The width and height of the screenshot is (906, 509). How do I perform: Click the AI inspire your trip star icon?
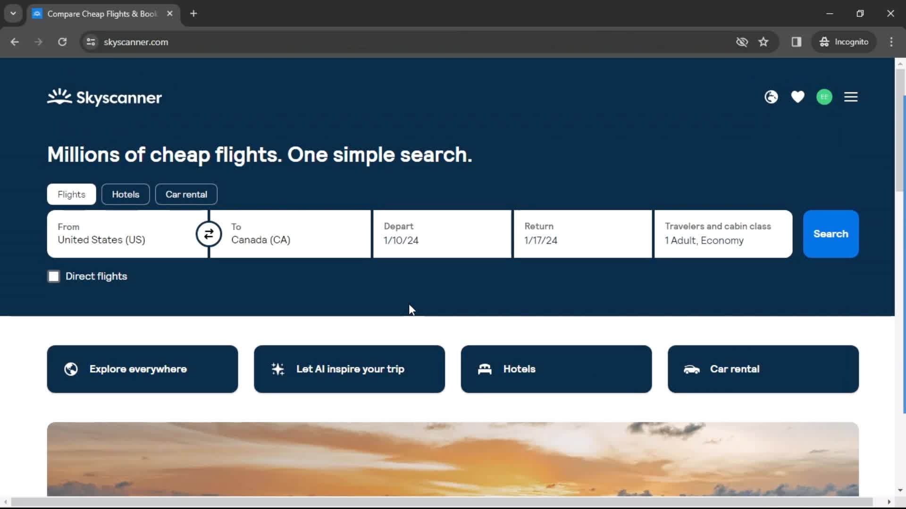click(x=278, y=369)
